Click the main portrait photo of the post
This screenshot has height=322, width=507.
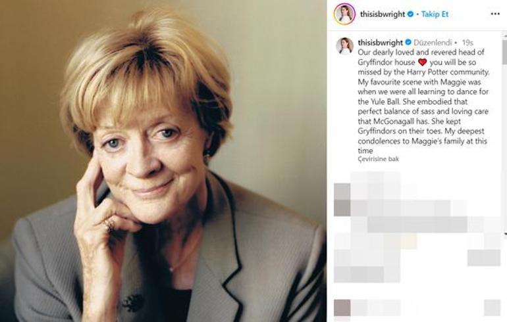point(163,161)
